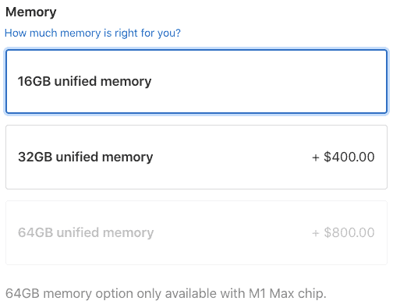The image size is (393, 308).
Task: Click the 64GB M1 Max availability note
Action: 166,294
